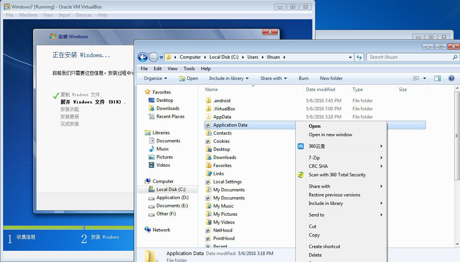This screenshot has height=262, width=460.
Task: Open the recent pages dropdown arrow
Action: pos(161,57)
